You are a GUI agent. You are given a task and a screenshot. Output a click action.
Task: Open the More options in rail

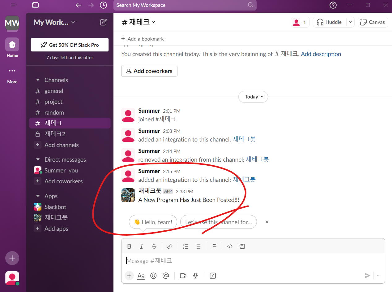coord(12,75)
